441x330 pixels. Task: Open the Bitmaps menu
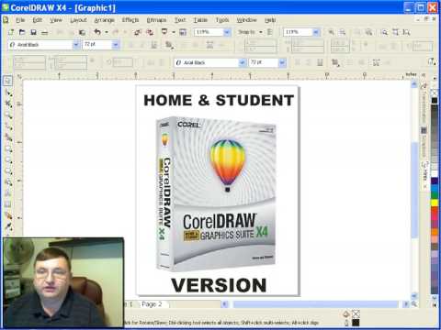pyautogui.click(x=156, y=20)
